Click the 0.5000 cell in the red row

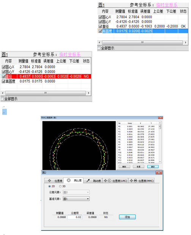pos(37,77)
